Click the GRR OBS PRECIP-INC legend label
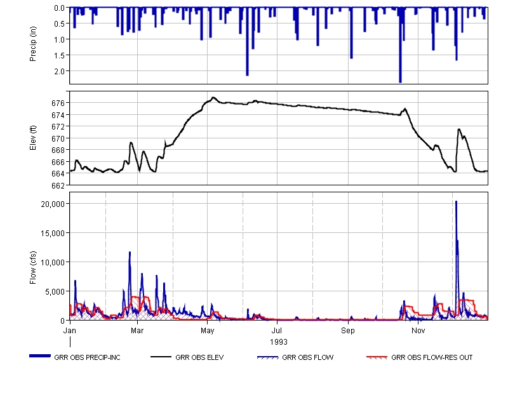Screen dimensions: 508x398 point(87,357)
